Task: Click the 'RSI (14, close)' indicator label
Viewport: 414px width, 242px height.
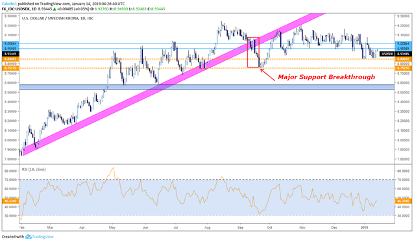Action: pyautogui.click(x=34, y=169)
